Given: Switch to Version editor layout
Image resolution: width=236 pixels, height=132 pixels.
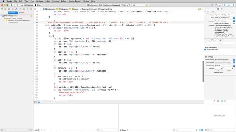Looking at the screenshot, I should [220, 5].
